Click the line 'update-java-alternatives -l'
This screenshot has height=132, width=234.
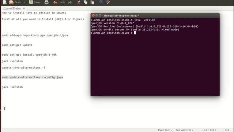click(x=23, y=67)
